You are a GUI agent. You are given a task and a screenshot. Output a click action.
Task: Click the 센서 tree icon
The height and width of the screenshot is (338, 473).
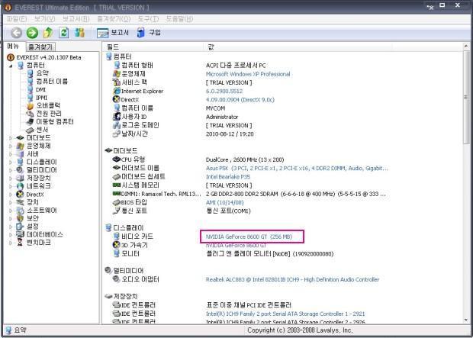pos(30,130)
